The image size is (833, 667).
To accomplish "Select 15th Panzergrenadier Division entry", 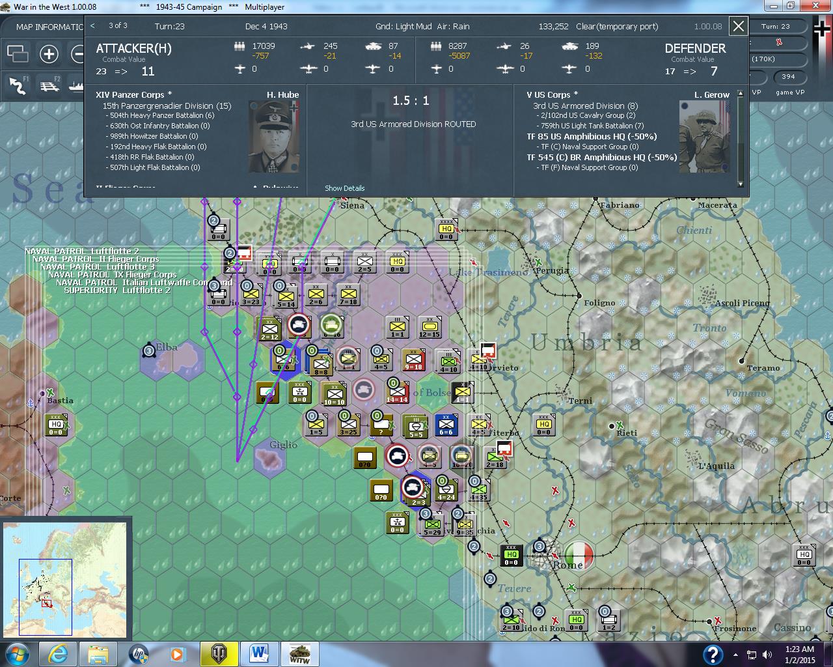I will [x=167, y=106].
